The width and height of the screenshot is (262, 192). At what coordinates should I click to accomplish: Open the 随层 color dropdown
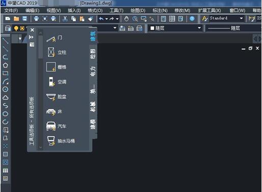click(x=199, y=28)
